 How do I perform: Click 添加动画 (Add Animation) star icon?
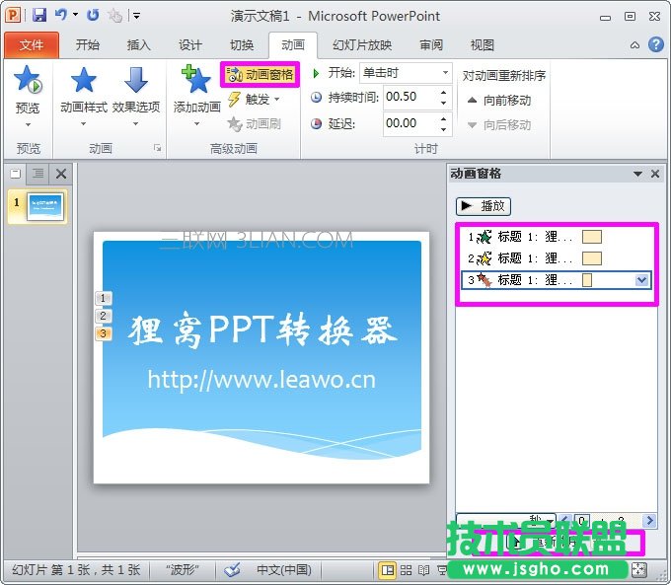tap(196, 80)
